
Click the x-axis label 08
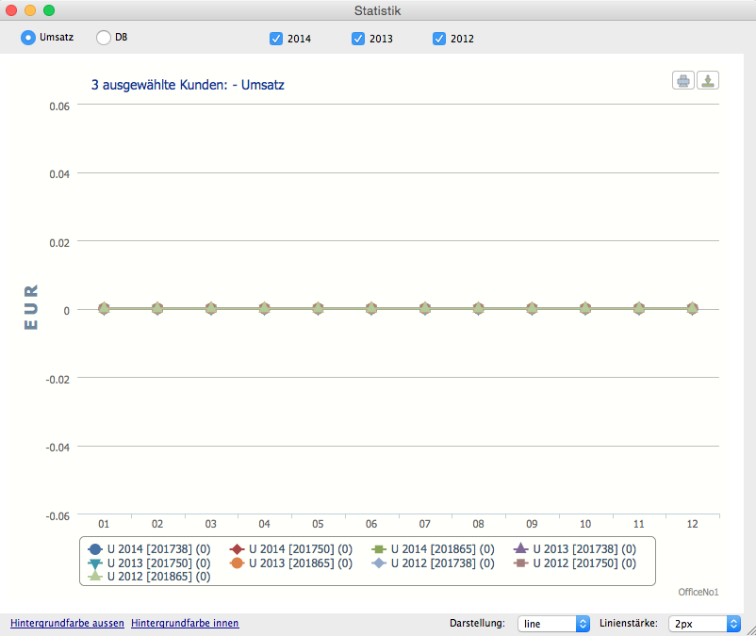point(478,524)
